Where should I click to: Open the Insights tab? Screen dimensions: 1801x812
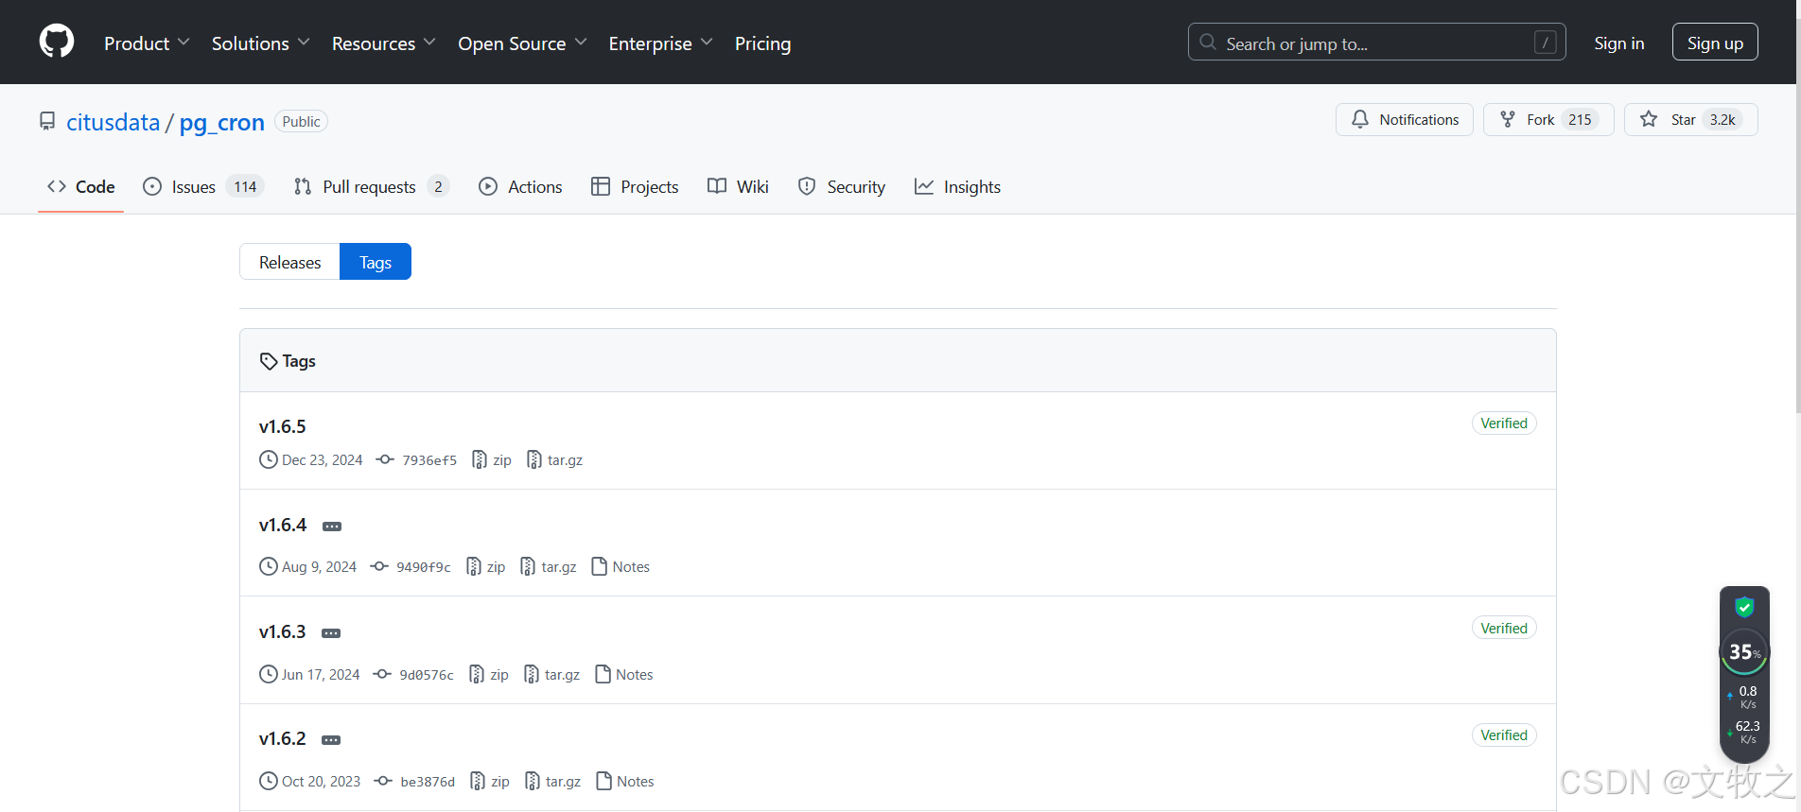click(x=957, y=186)
